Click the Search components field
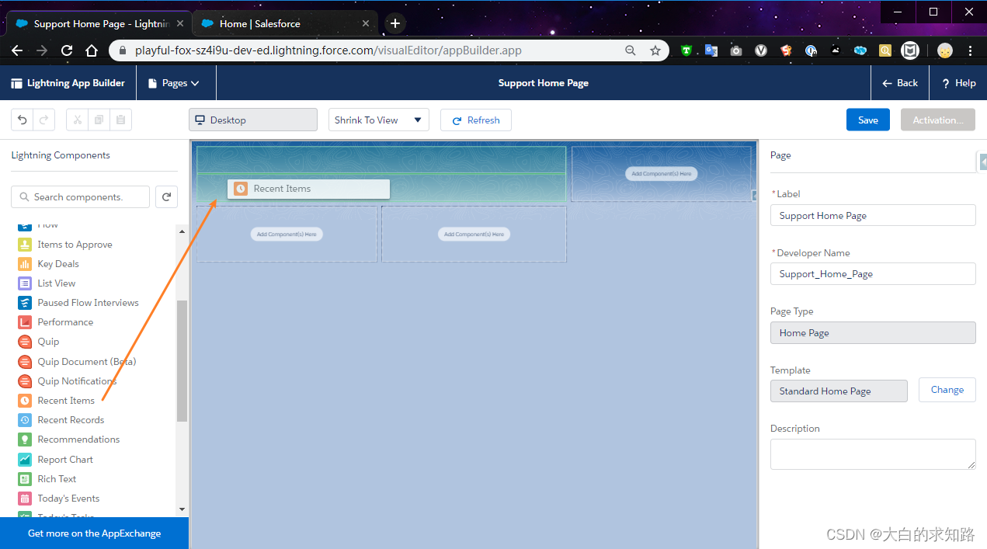This screenshot has width=987, height=549. (80, 197)
